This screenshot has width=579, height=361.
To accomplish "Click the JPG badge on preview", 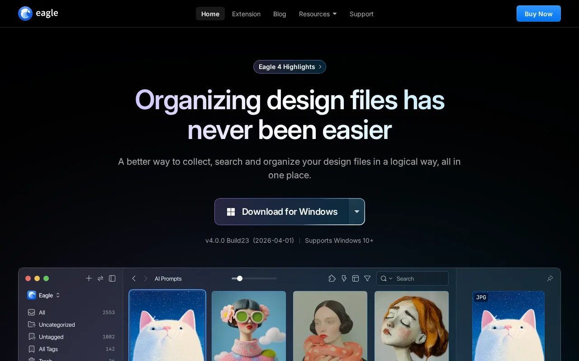I will pyautogui.click(x=481, y=297).
